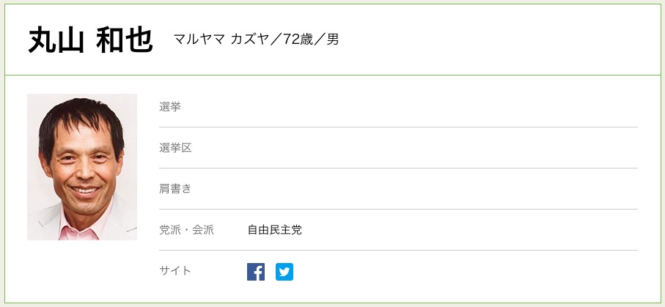
Task: Click the 選挙区 row label
Action: tap(175, 148)
